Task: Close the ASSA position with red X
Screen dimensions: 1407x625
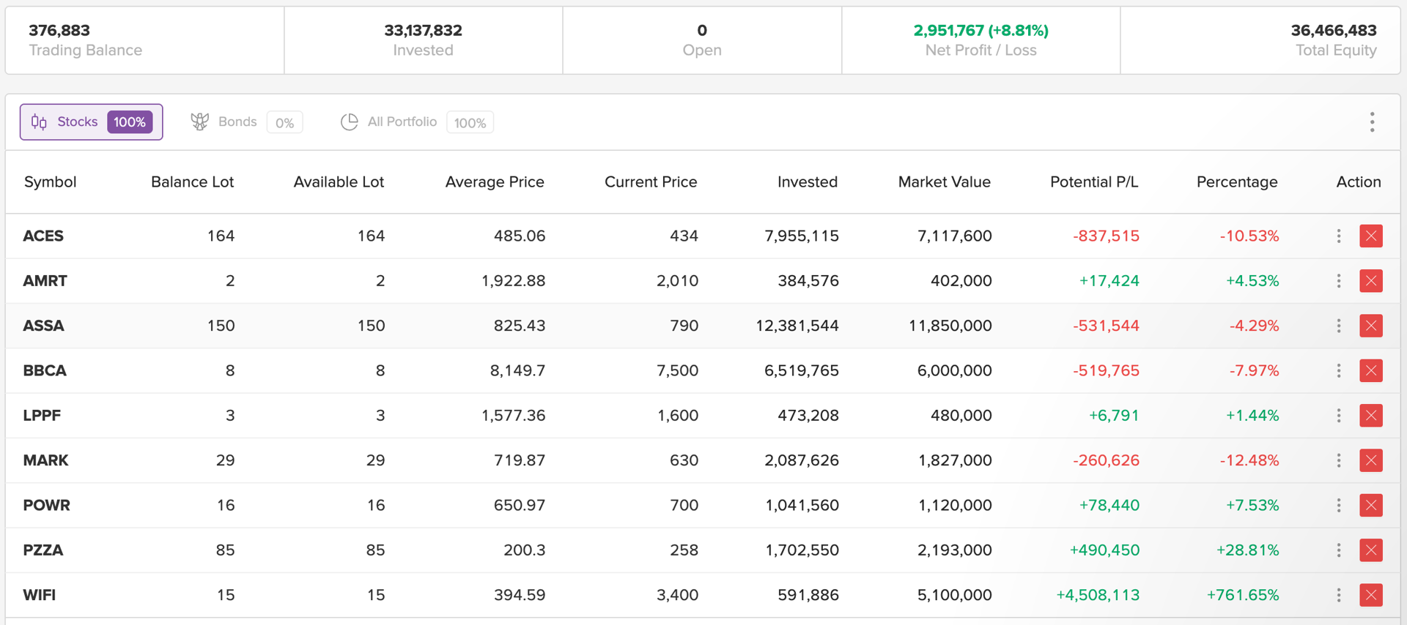Action: pyautogui.click(x=1370, y=326)
